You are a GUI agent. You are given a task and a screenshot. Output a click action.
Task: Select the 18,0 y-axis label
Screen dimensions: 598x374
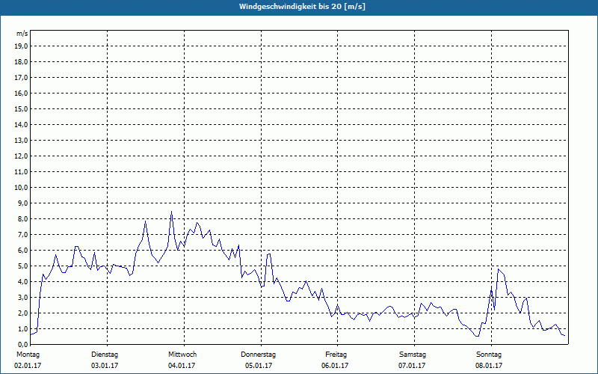point(22,62)
